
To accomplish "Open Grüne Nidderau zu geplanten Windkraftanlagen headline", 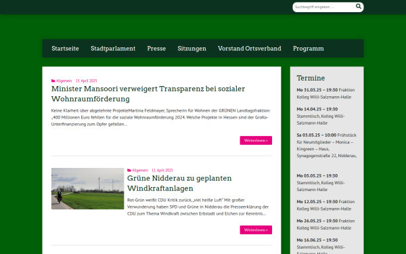I will coord(179,183).
